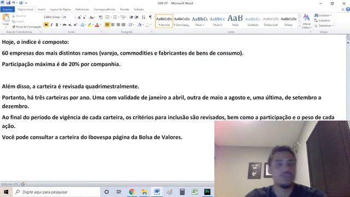Customize quick access toolbar dropdown

tap(26, 3)
